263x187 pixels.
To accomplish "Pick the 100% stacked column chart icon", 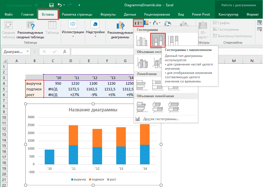I will pos(173,40).
